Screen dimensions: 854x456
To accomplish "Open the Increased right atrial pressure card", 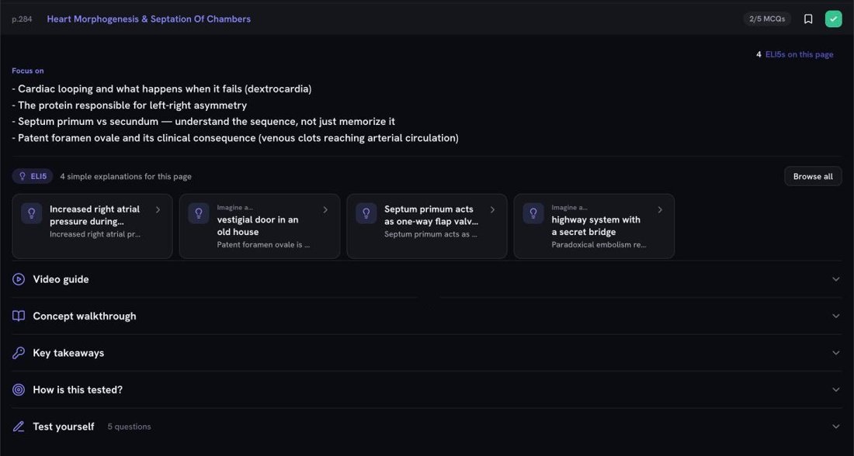I will 92,226.
